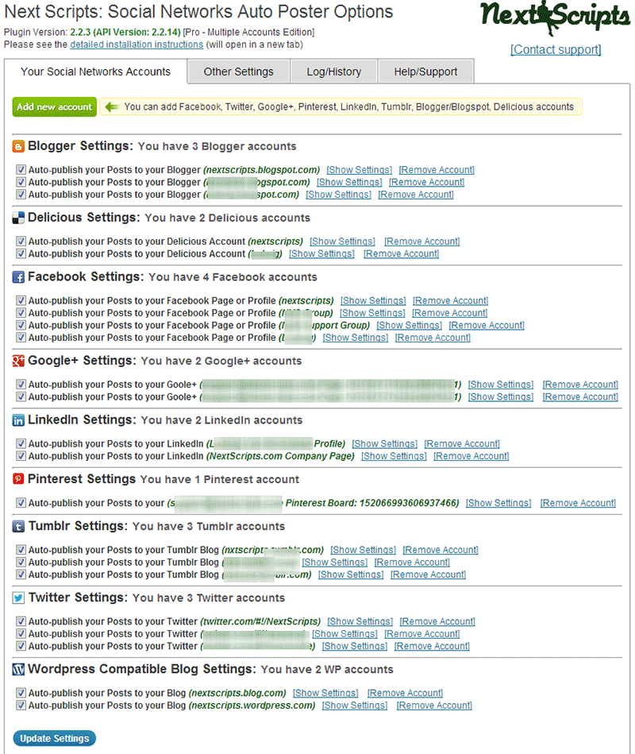Viewport: 635px width, 754px height.
Task: Remove the nextscripts.blog.com Blog account
Action: 406,693
